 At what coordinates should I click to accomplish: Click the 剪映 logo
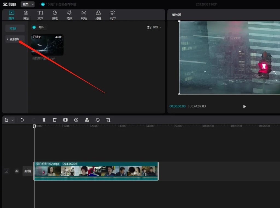[10, 4]
